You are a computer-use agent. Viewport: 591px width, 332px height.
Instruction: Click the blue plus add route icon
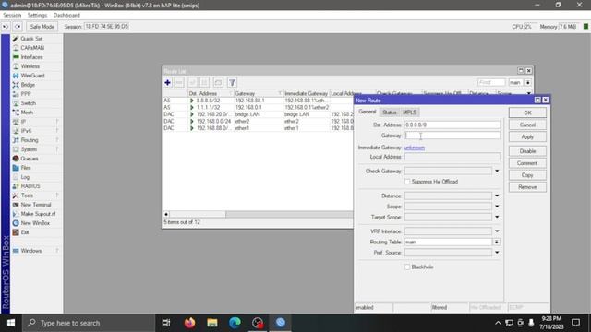(167, 82)
